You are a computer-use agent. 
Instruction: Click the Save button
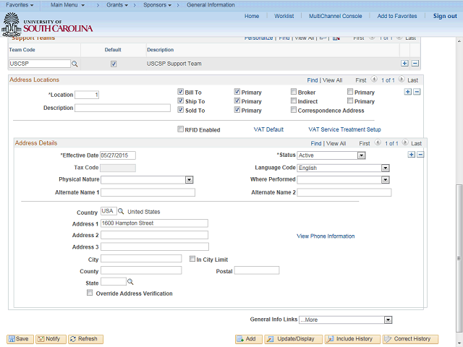[20, 339]
